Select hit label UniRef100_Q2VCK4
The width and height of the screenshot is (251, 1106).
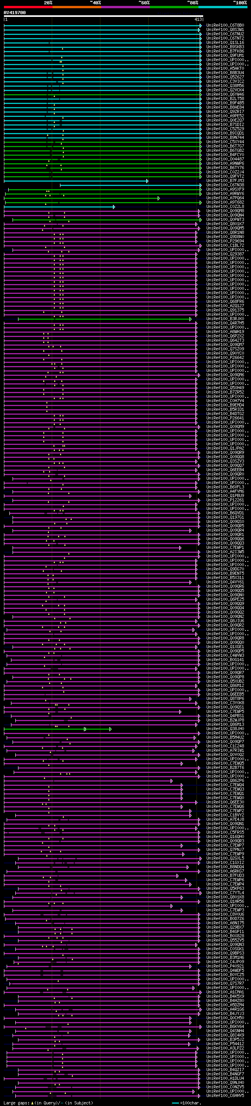pos(225,90)
